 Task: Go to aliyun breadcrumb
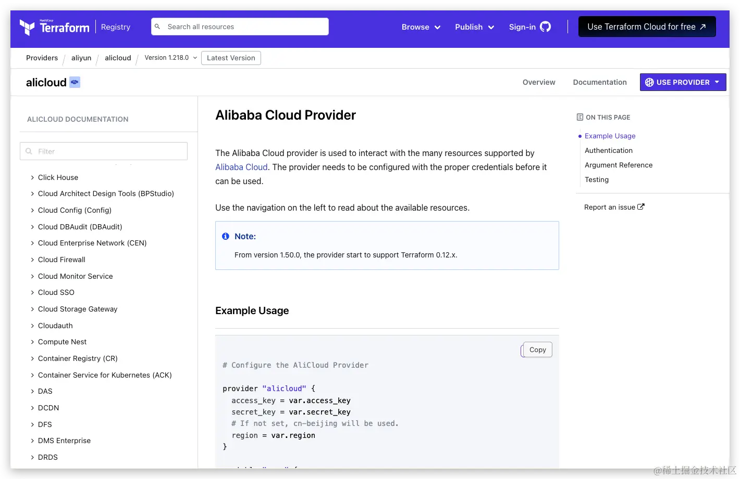[81, 58]
